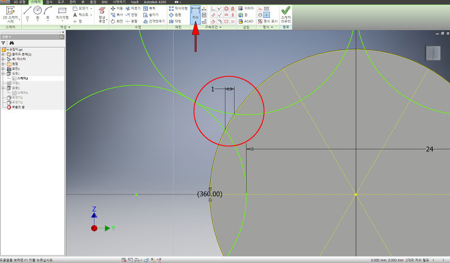This screenshot has width=450, height=263.
Task: Click Show Format (형식 표시) button
Action: pos(267,21)
